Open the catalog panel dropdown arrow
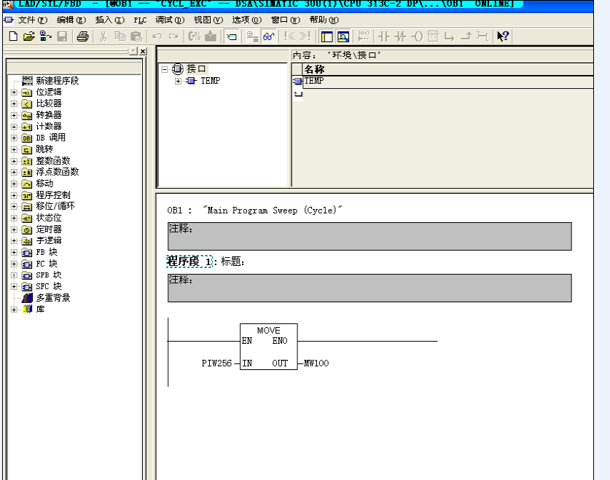Viewport: 610px width, 480px height. pos(133,51)
